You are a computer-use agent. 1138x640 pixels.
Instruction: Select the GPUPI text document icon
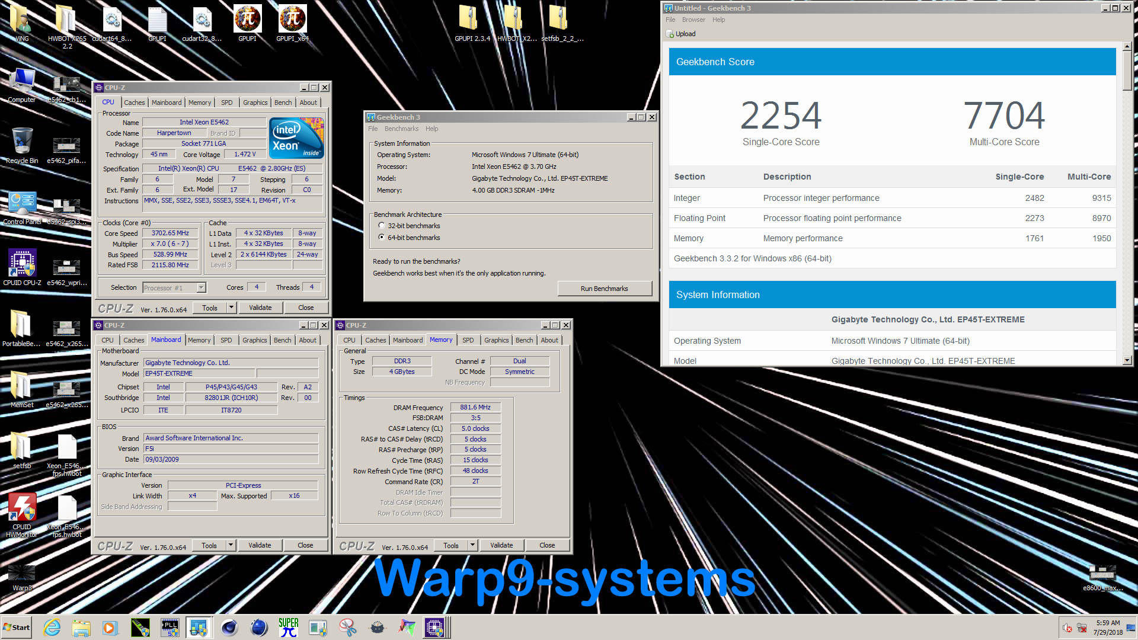coord(157,24)
